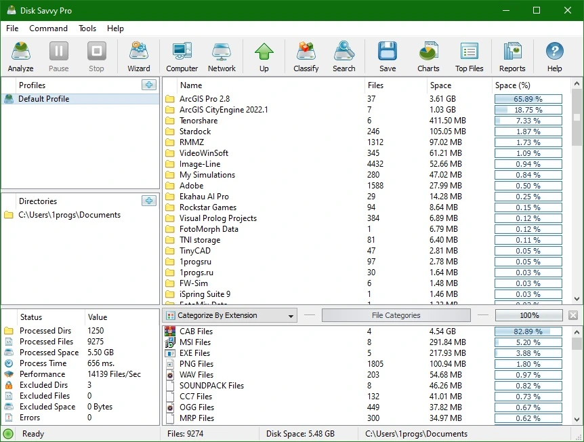Click the green Ready status indicator

pyautogui.click(x=8, y=434)
